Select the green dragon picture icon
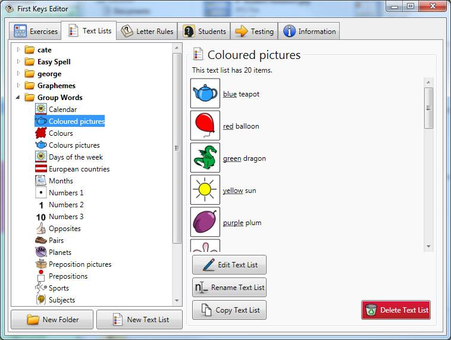 click(205, 158)
